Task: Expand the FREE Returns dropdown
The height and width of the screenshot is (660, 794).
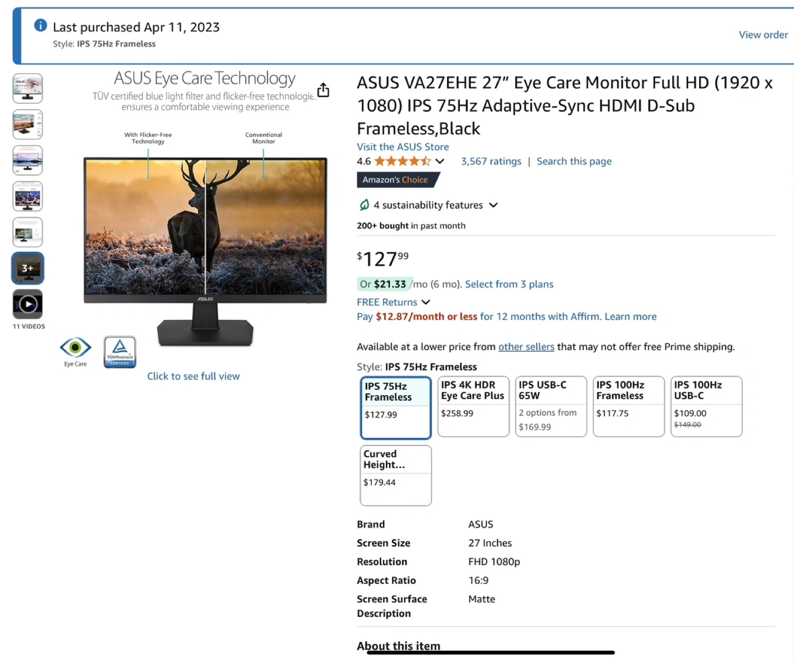Action: point(426,302)
